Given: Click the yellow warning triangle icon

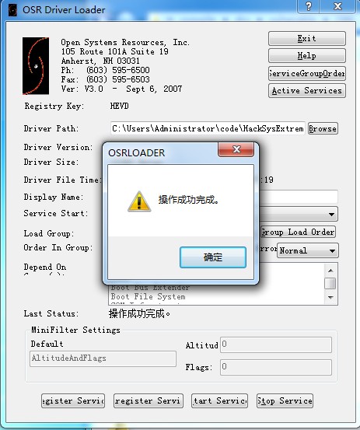Looking at the screenshot, I should [139, 201].
